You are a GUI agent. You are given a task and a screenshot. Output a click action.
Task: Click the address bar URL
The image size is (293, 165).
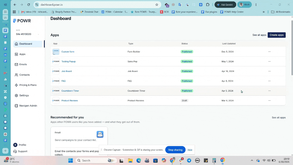coord(52,5)
